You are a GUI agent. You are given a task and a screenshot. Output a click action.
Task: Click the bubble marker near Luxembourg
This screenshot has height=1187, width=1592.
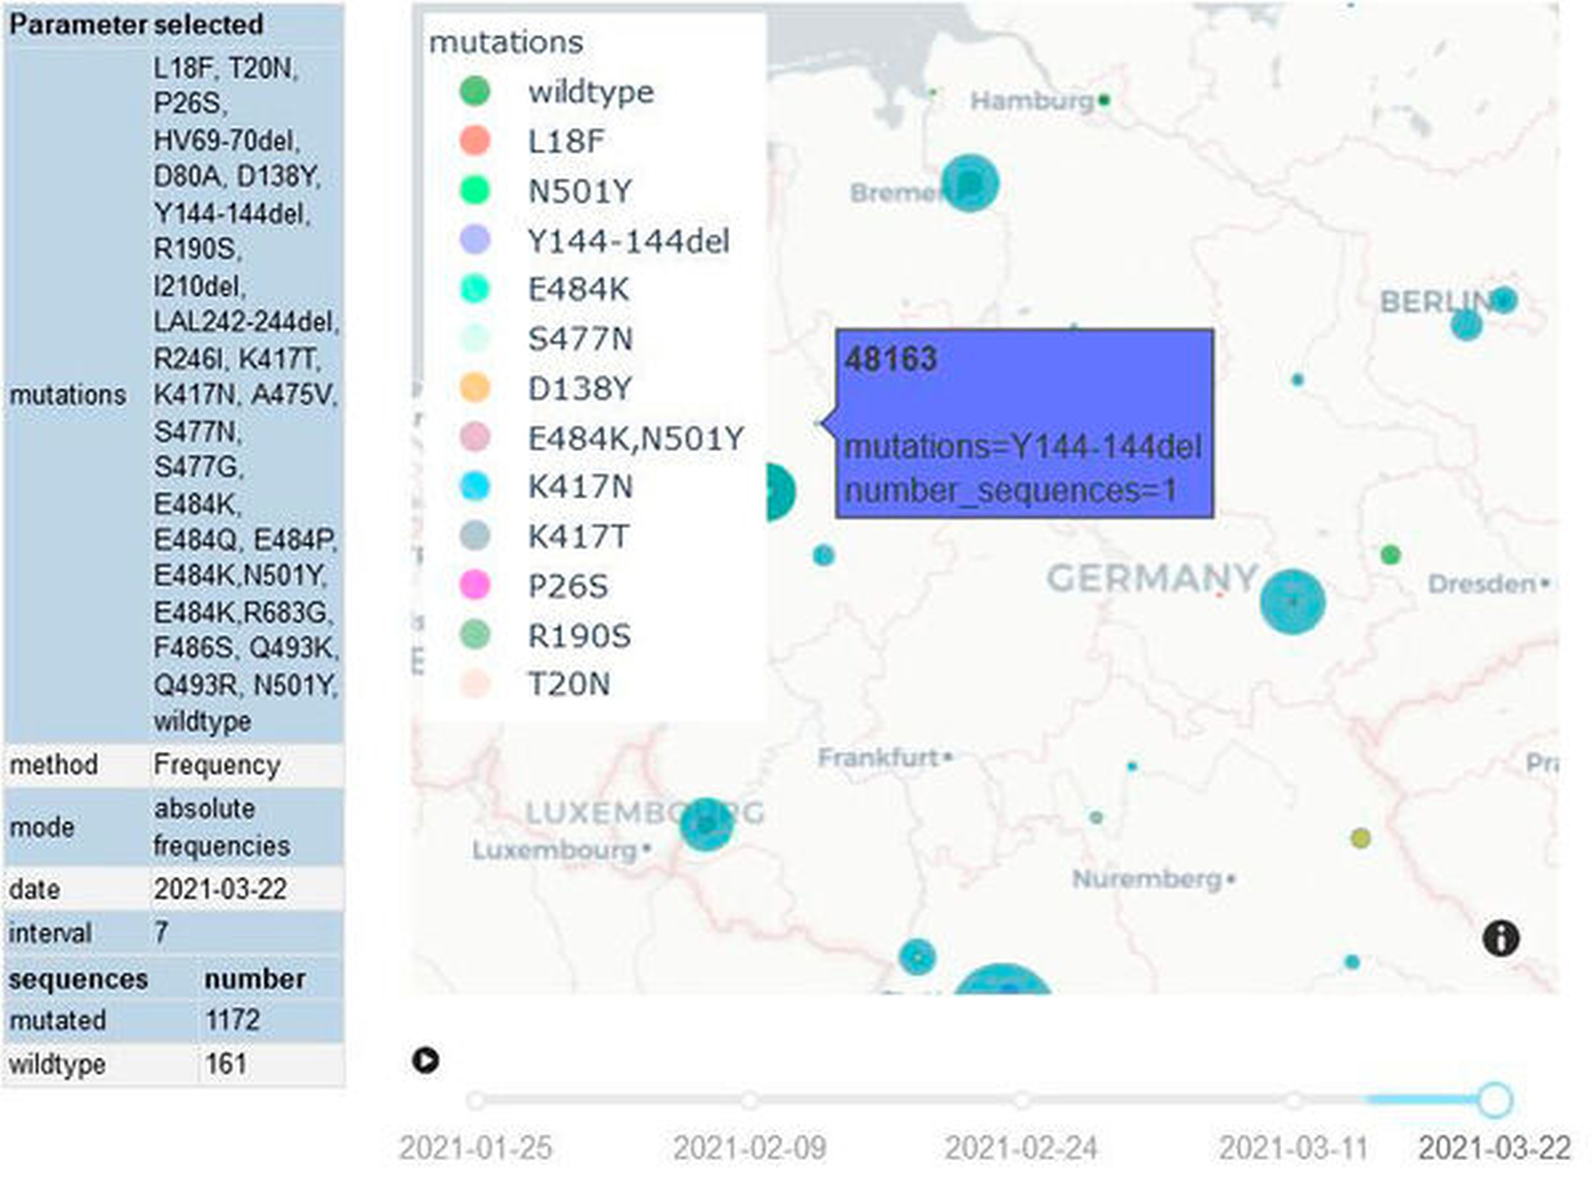click(x=706, y=824)
